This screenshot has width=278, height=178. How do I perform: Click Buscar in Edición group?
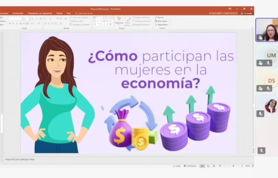click(x=159, y=17)
